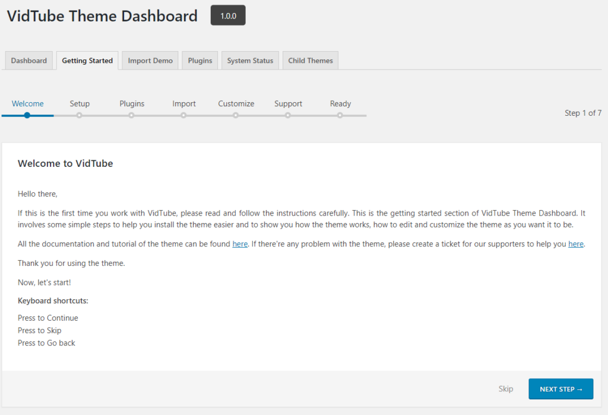The width and height of the screenshot is (608, 415).
Task: Click the 1.0.0 version badge
Action: (227, 15)
